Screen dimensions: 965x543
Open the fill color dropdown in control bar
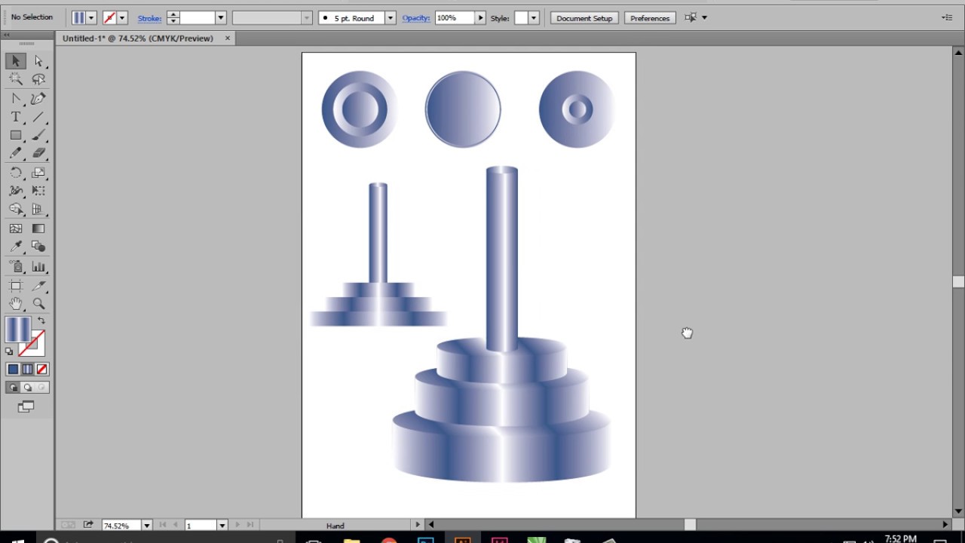point(91,17)
